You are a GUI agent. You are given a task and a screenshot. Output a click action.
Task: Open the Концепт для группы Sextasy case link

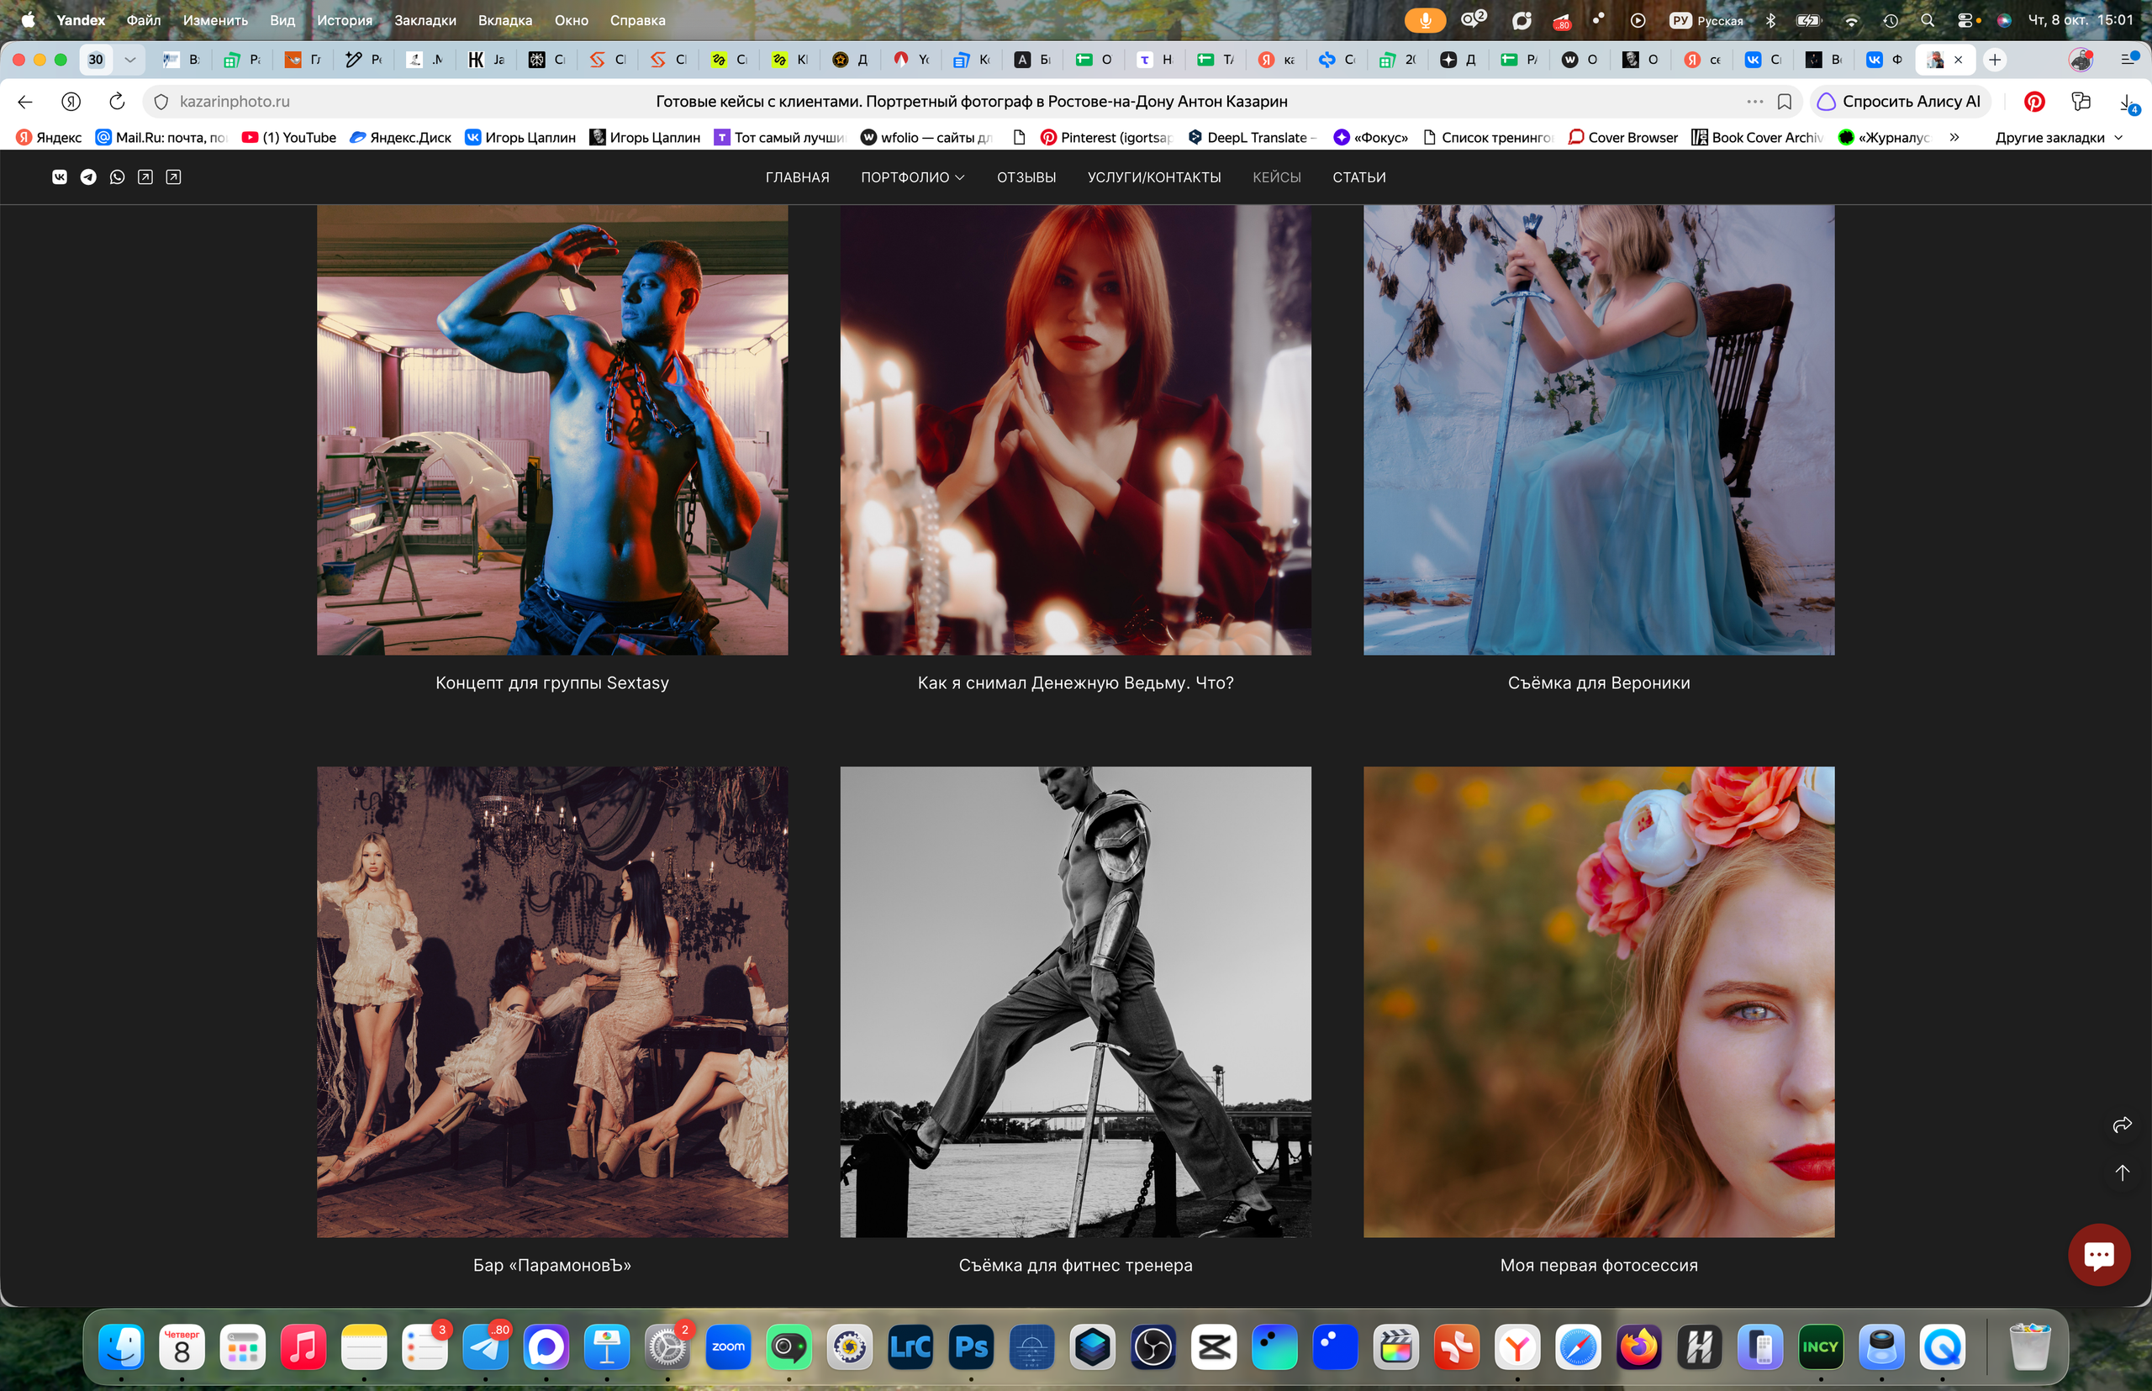point(552,682)
